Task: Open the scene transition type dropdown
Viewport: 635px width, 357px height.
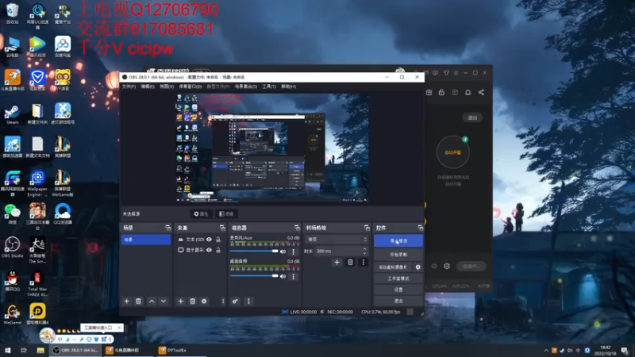Action: pyautogui.click(x=337, y=240)
